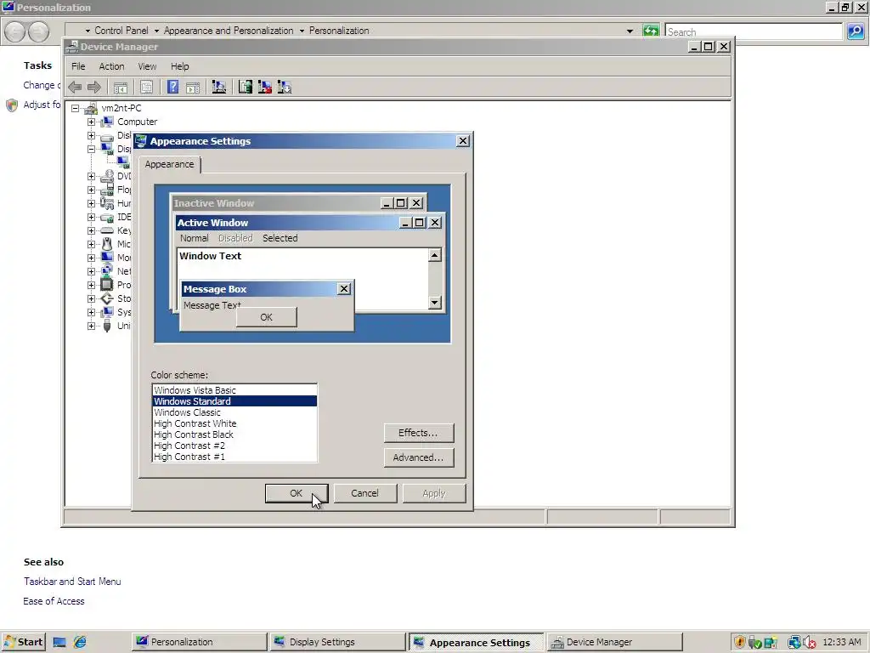Expand the Computer node in Device Manager
This screenshot has width=870, height=653.
(x=91, y=122)
